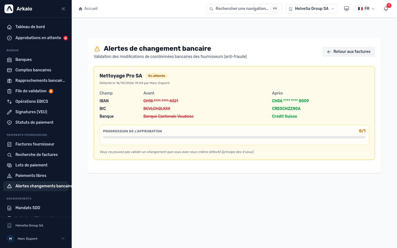397x248 pixels.
Task: Click the approval progress bar
Action: click(234, 137)
